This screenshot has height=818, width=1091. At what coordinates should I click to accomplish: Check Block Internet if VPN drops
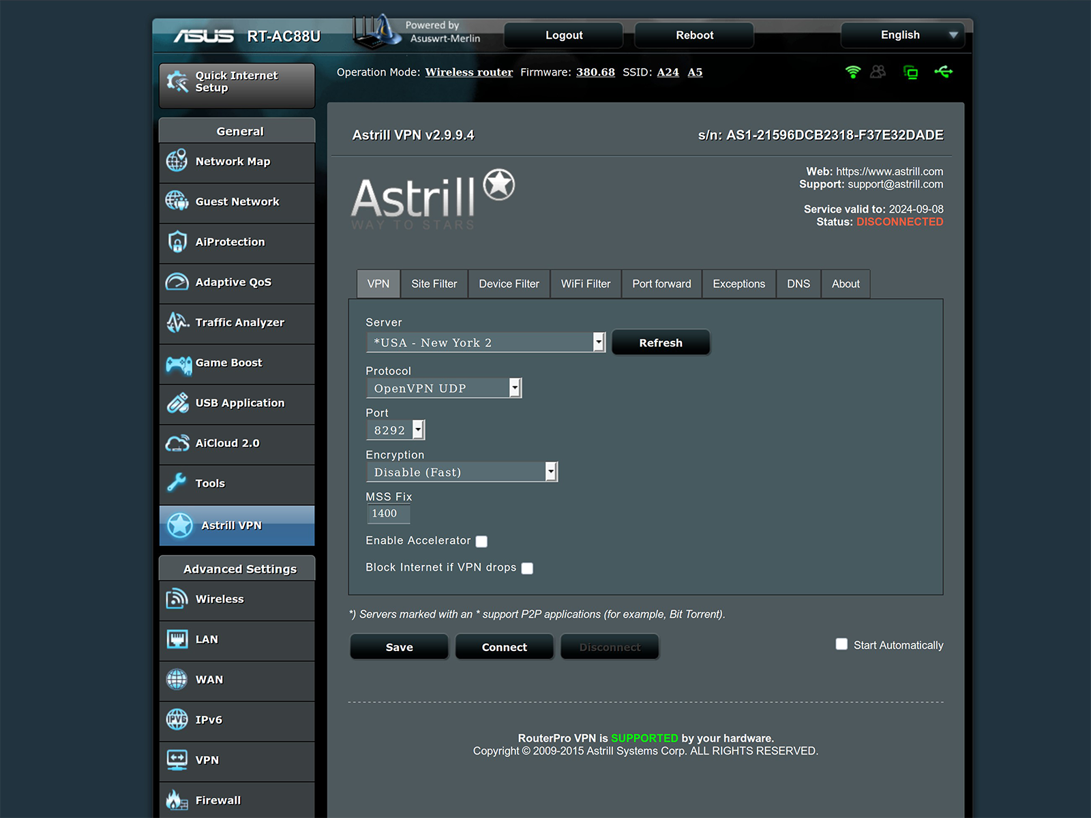pos(527,568)
